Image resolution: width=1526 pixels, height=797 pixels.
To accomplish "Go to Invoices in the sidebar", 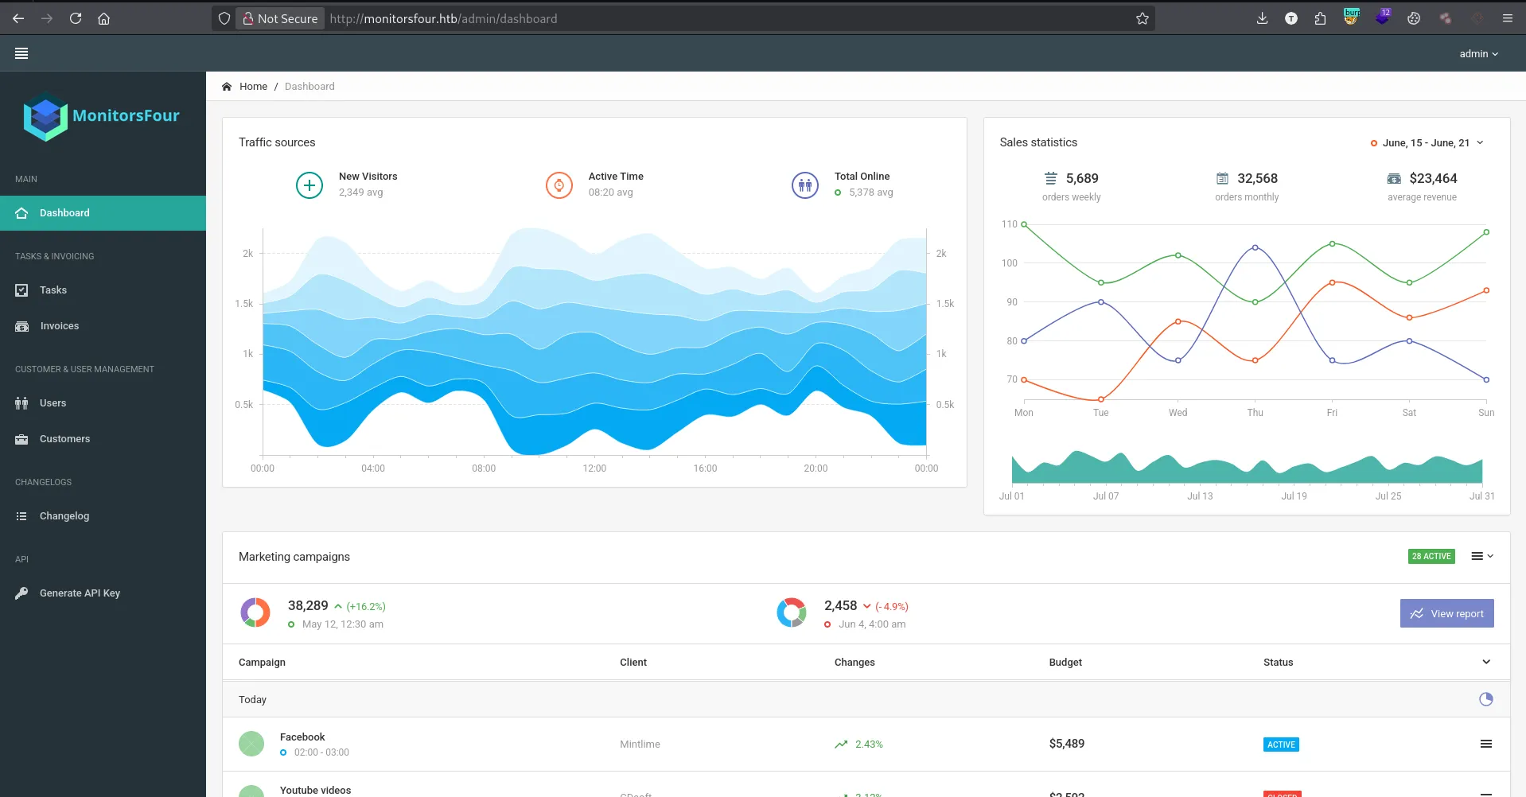I will tap(60, 326).
